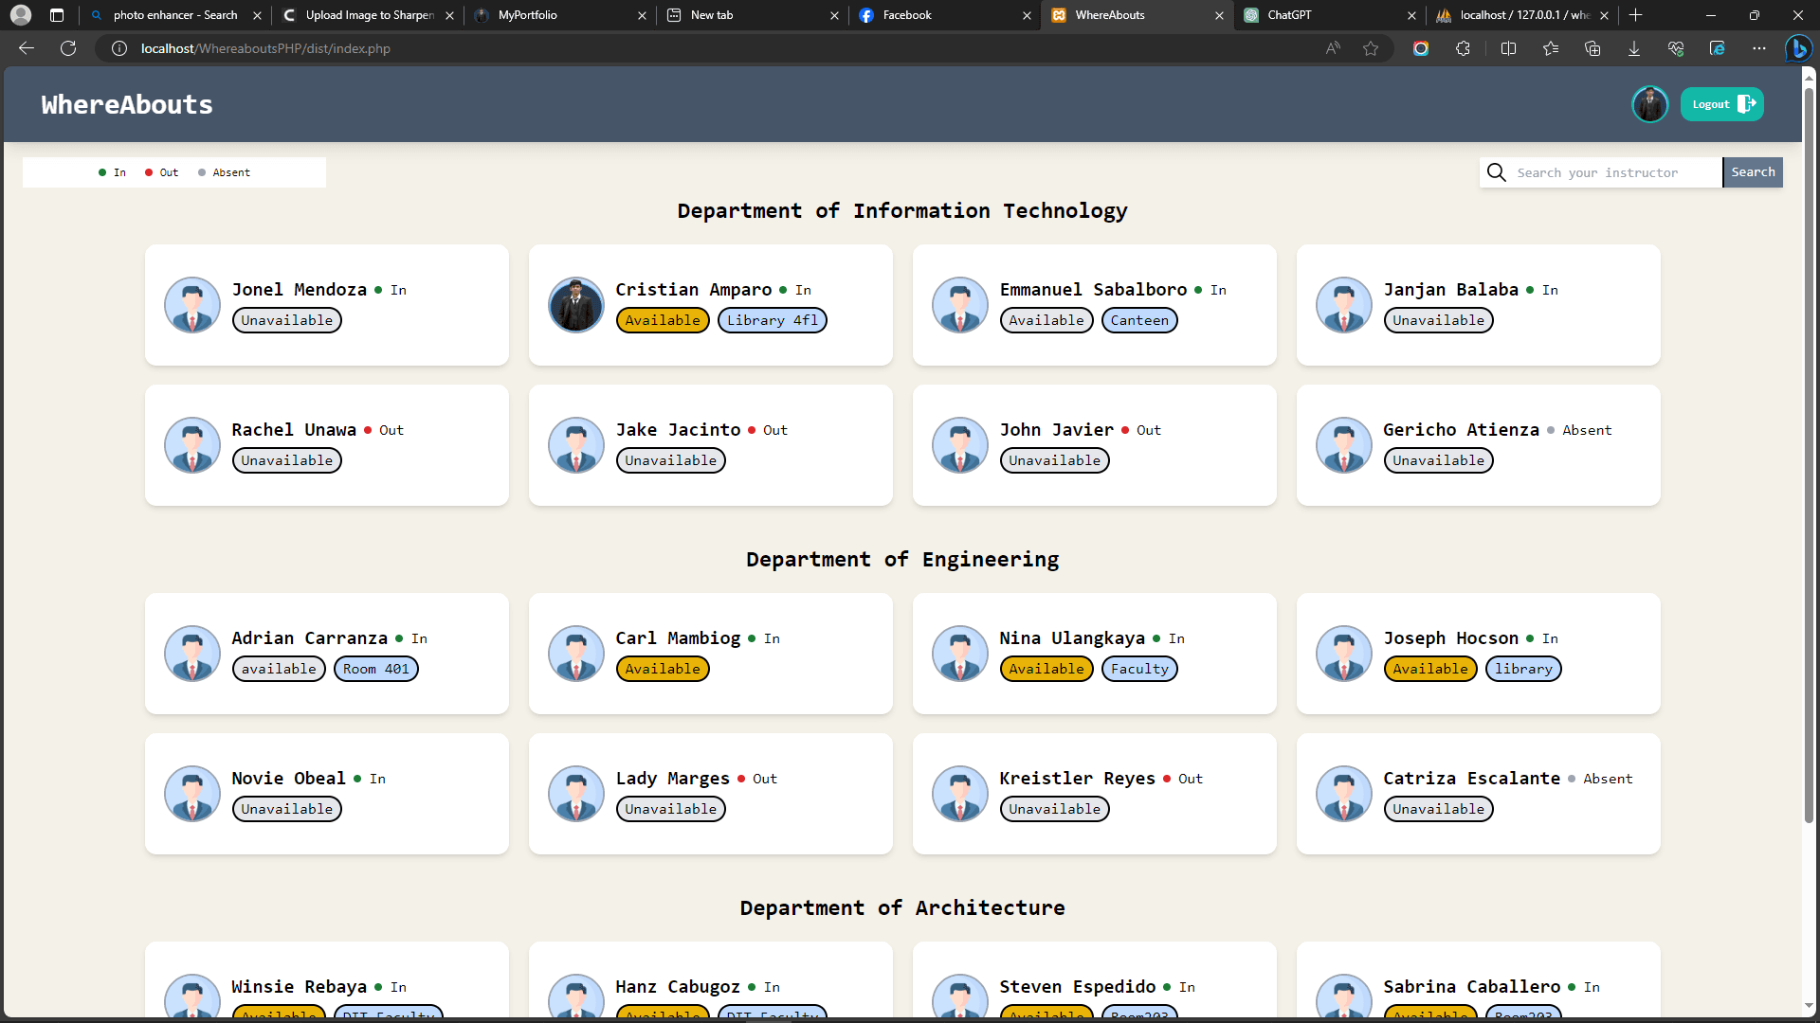This screenshot has width=1820, height=1023.
Task: Go back using the back arrow
Action: pos(27,48)
